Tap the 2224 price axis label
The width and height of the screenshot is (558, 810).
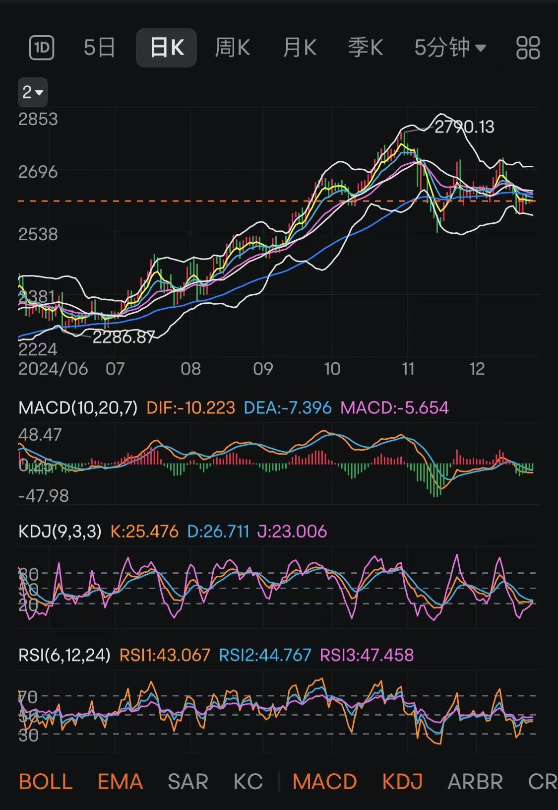click(38, 349)
